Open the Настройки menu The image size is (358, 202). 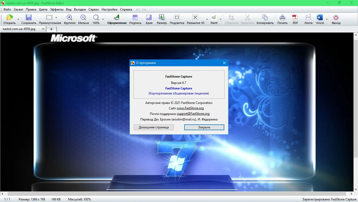pyautogui.click(x=109, y=10)
